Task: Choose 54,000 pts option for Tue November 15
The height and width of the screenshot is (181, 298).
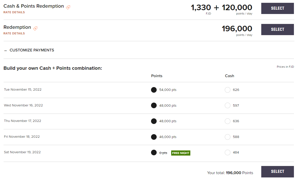Action: (x=154, y=90)
